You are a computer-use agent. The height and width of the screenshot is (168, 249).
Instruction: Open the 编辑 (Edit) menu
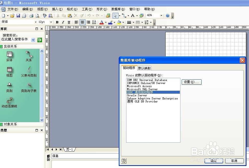pos(27,9)
